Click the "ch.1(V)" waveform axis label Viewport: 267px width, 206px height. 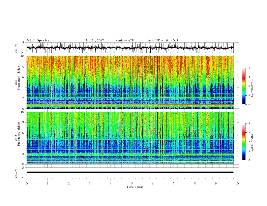point(16,48)
